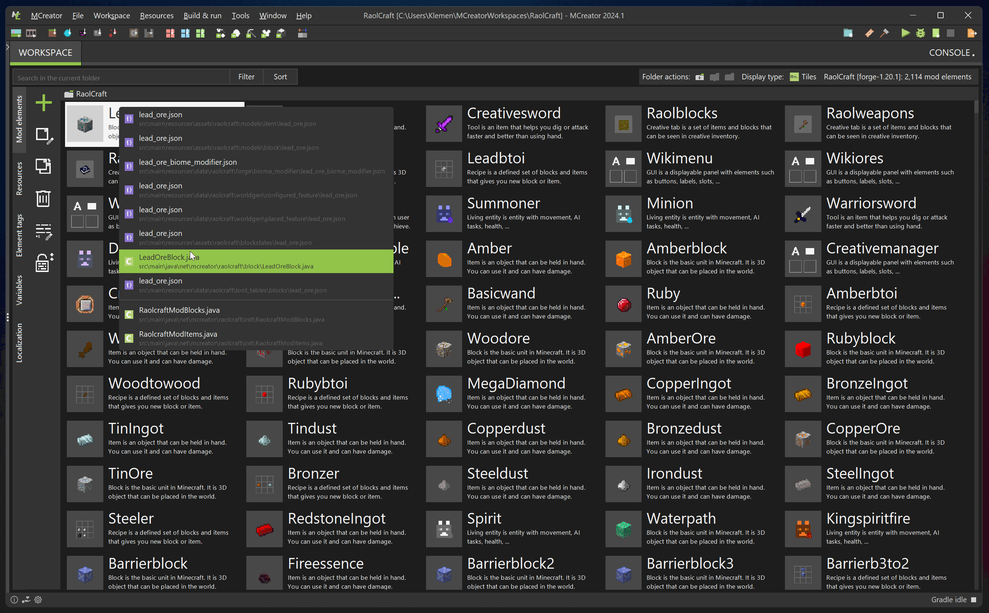Run client with the green play button

click(x=905, y=33)
